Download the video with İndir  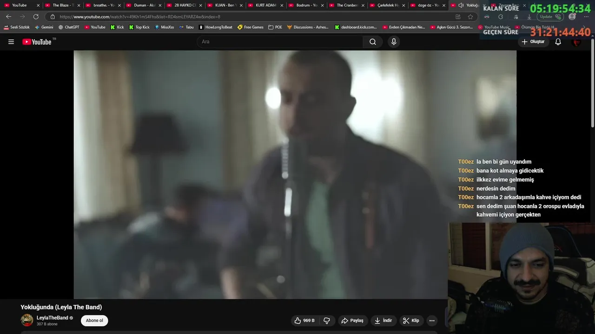click(x=383, y=321)
